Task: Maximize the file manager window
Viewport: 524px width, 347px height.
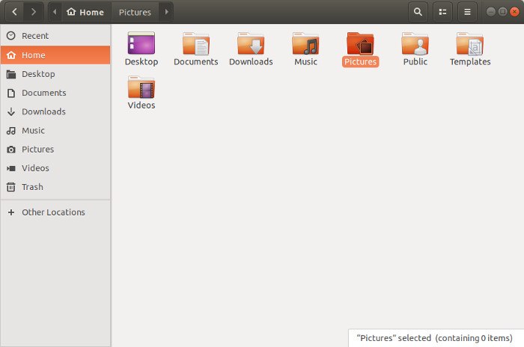Action: (x=502, y=12)
